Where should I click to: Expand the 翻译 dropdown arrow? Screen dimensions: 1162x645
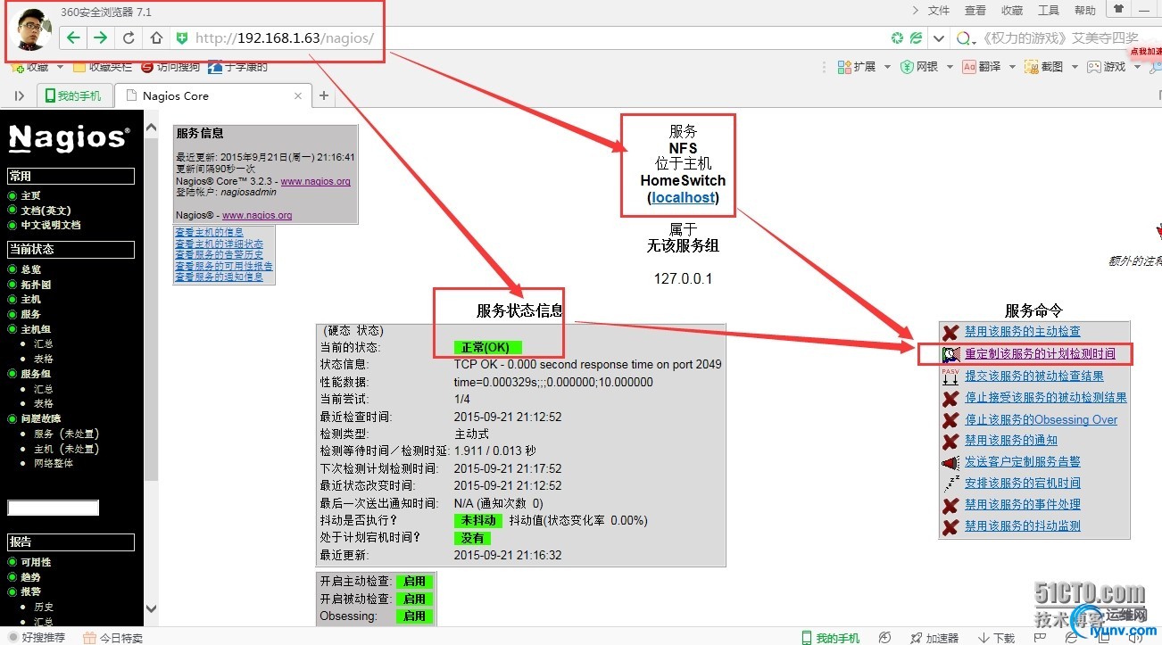tap(1011, 67)
